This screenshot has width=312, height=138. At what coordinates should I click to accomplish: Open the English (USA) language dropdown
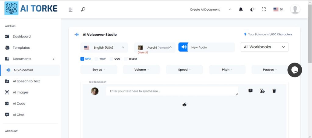104,47
